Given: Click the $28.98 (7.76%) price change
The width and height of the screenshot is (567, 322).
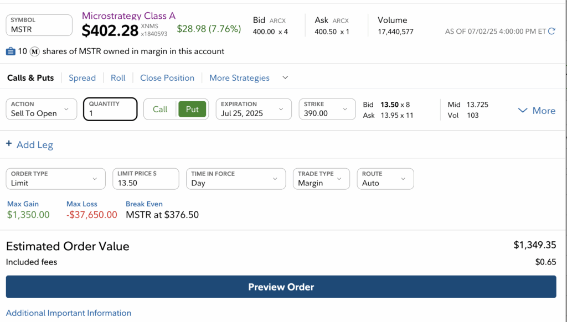Looking at the screenshot, I should pyautogui.click(x=209, y=29).
